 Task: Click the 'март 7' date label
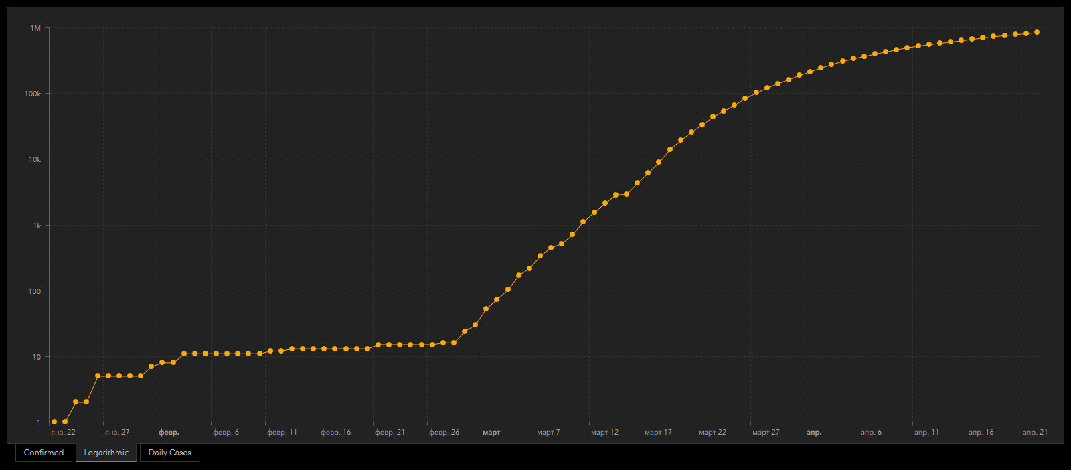pyautogui.click(x=548, y=433)
